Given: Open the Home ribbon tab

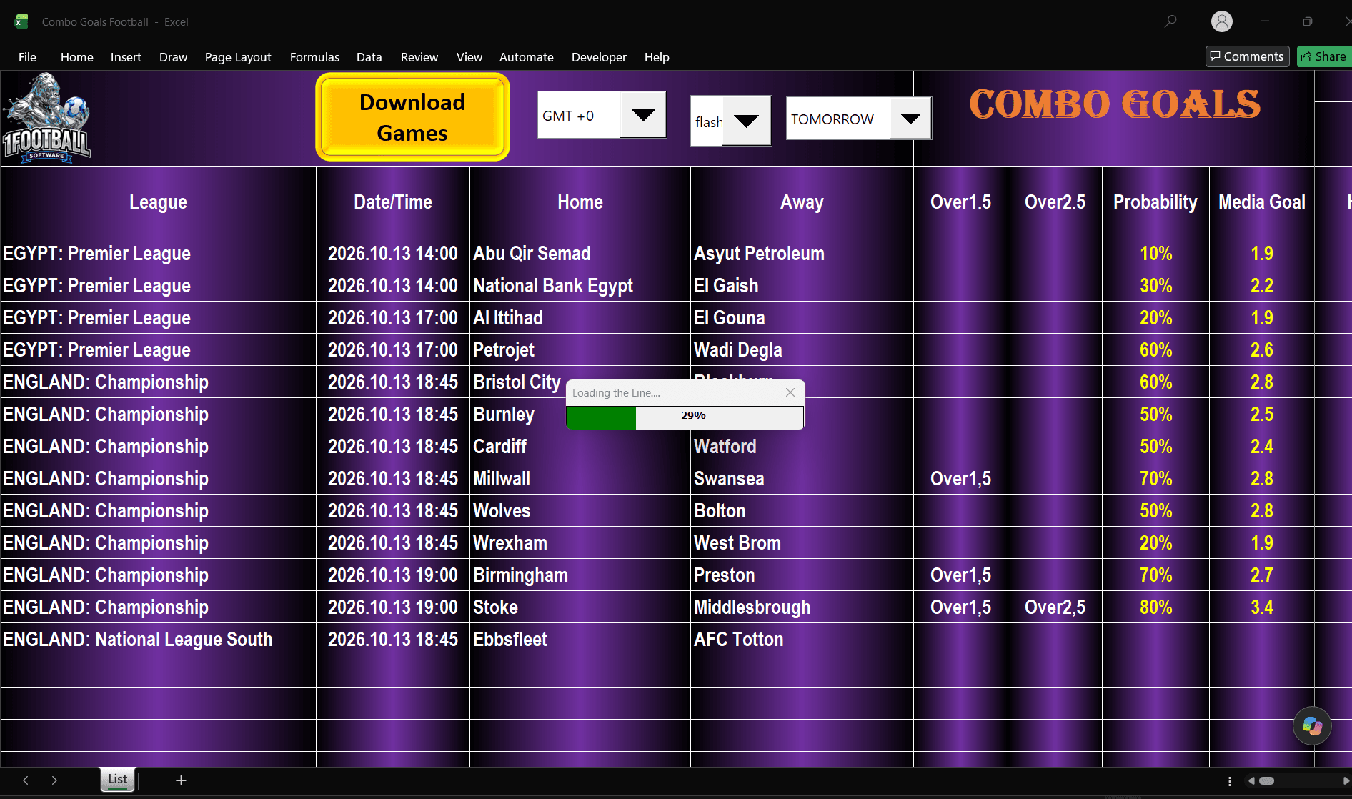Looking at the screenshot, I should [x=77, y=57].
